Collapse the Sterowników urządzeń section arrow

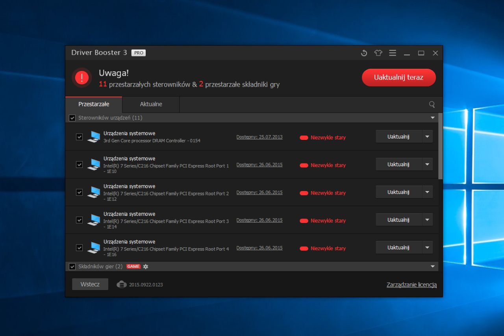click(x=433, y=118)
